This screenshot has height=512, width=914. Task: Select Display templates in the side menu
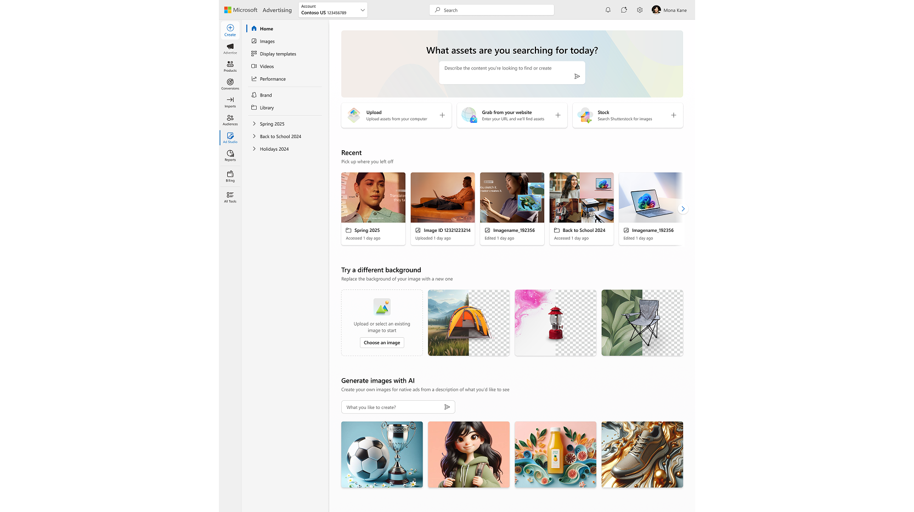(278, 54)
